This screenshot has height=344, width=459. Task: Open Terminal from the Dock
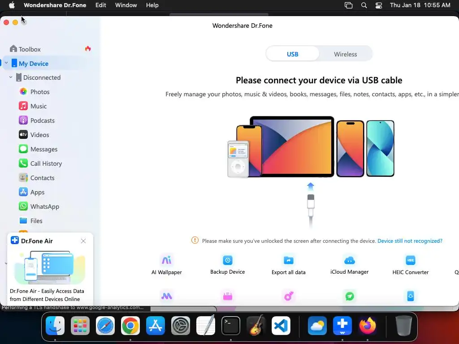[231, 325]
